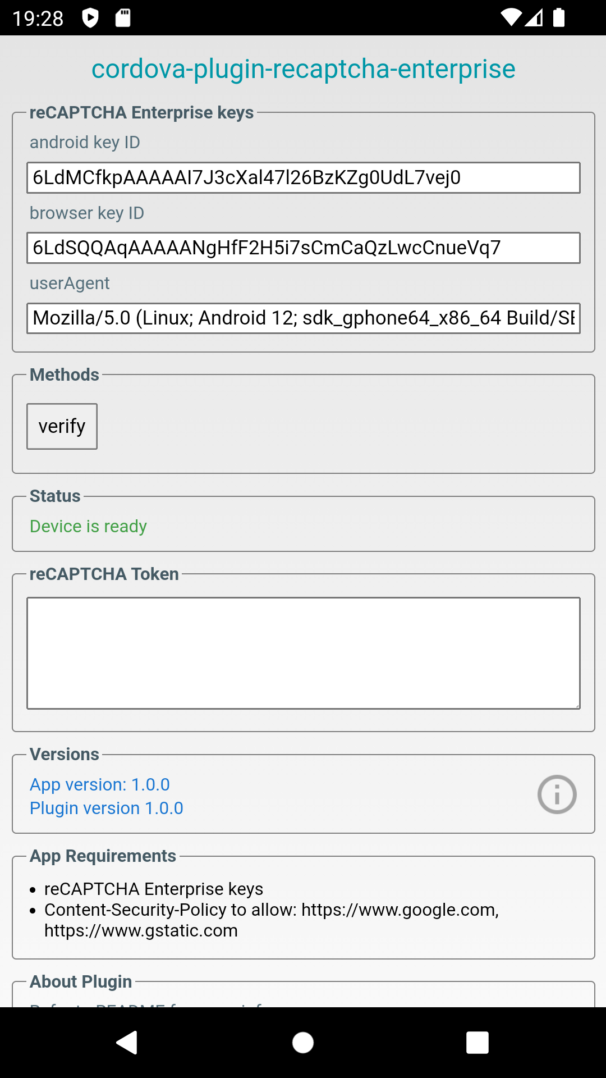
Task: Tap the cellular signal strength icon
Action: [535, 18]
